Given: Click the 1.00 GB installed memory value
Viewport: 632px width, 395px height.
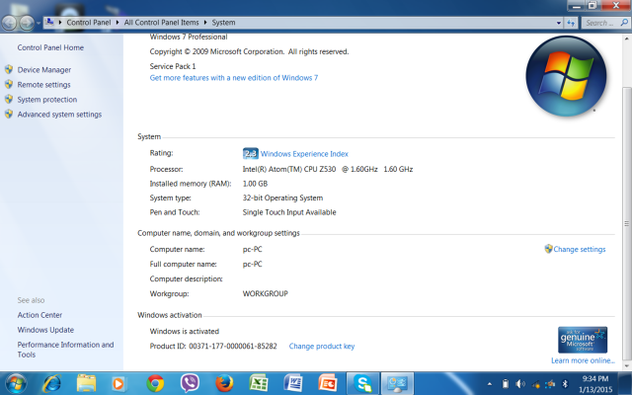Looking at the screenshot, I should (255, 184).
